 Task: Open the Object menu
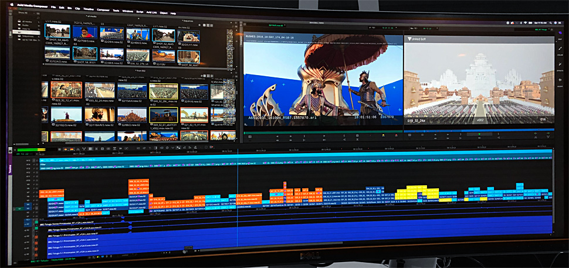click(x=164, y=13)
